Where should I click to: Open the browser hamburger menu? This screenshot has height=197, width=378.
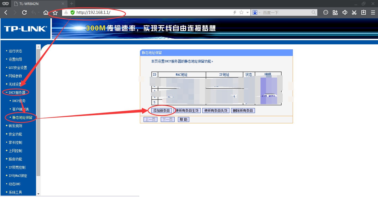coord(373,12)
